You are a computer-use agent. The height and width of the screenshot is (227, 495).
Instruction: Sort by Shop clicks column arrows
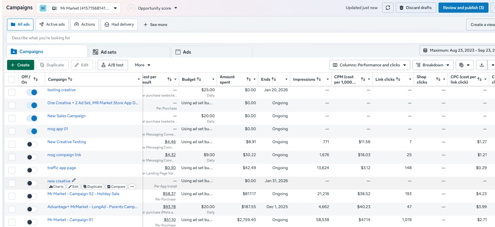point(438,79)
